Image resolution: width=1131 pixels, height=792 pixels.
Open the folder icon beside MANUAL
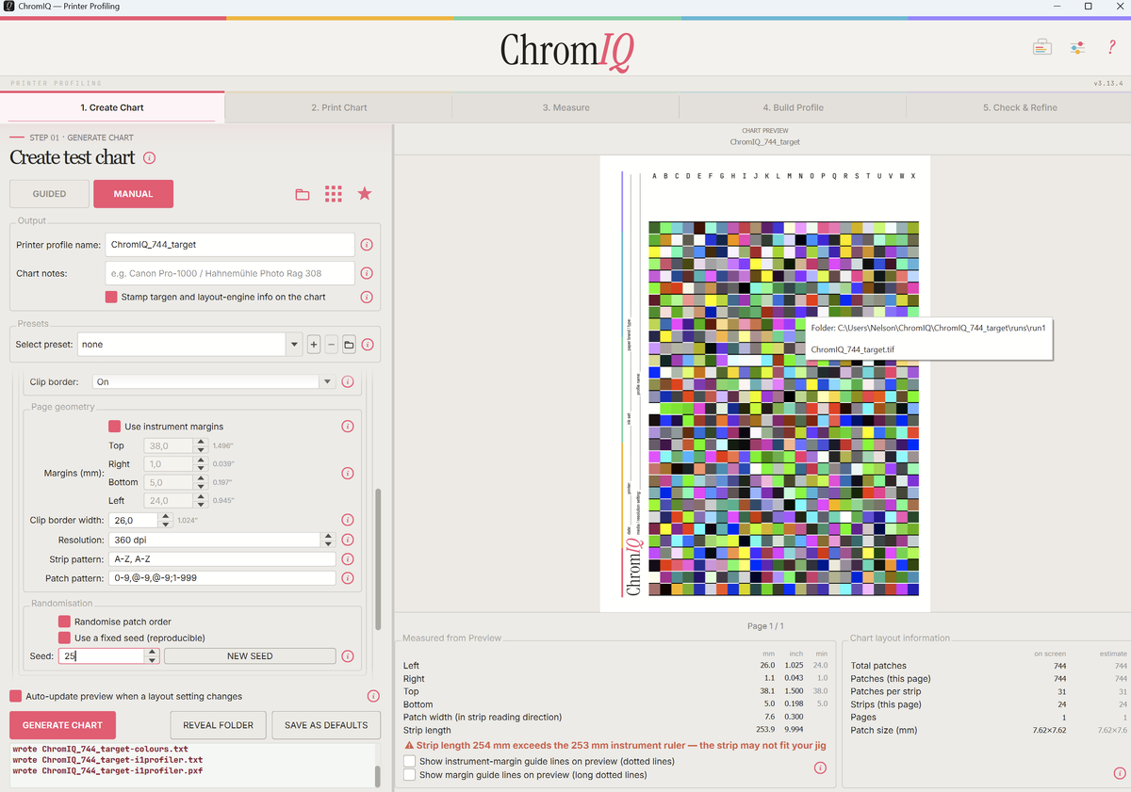[303, 194]
